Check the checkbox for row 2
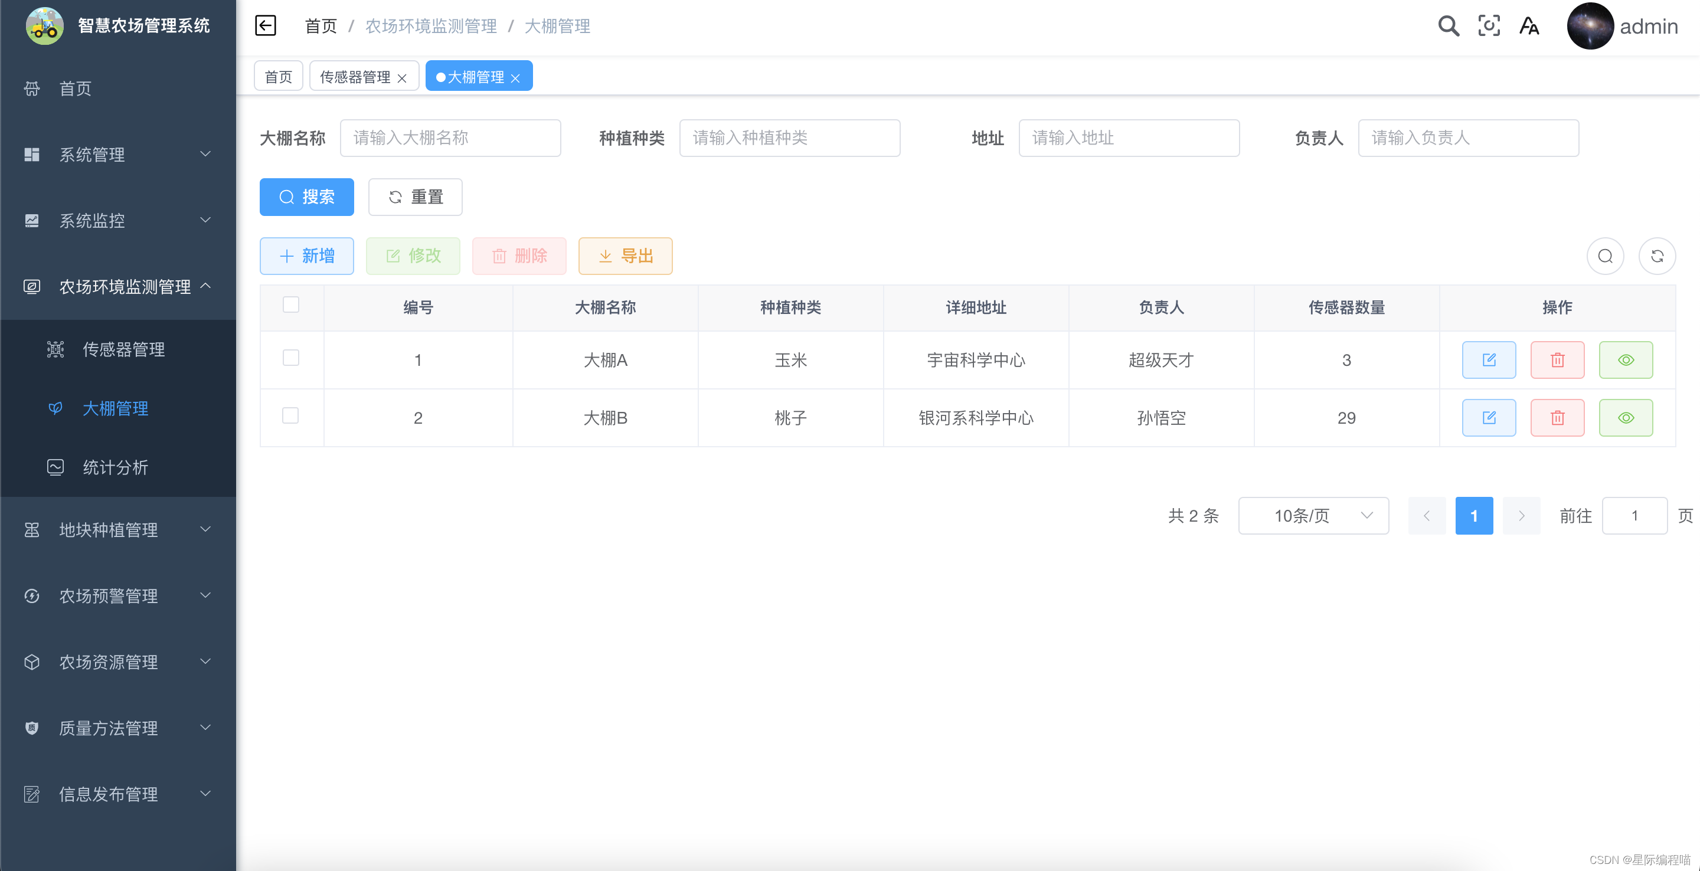The height and width of the screenshot is (871, 1700). tap(291, 415)
